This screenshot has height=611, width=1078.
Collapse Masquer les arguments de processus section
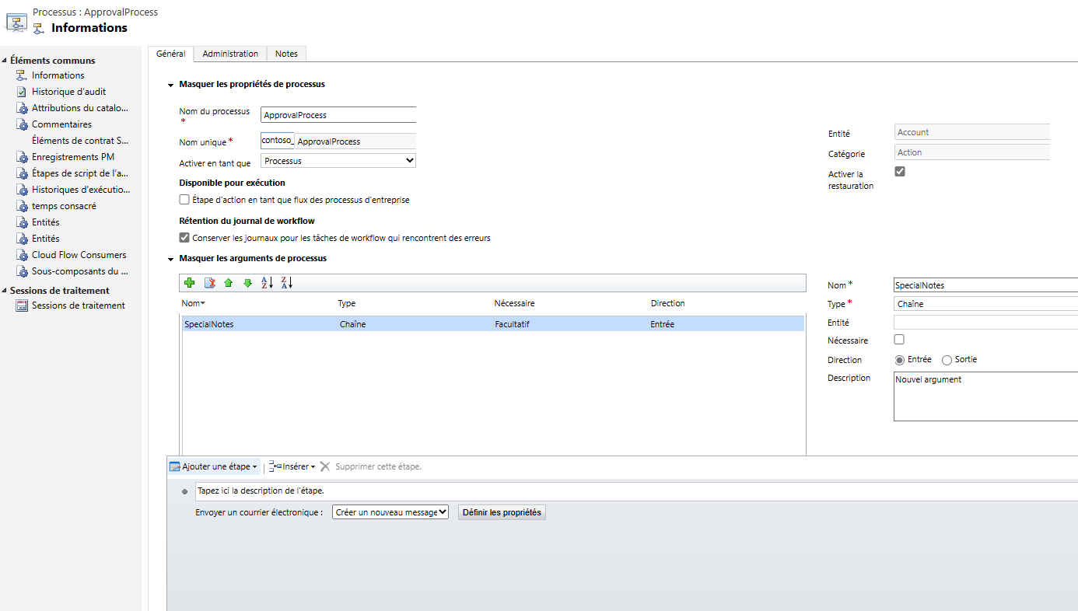point(170,259)
